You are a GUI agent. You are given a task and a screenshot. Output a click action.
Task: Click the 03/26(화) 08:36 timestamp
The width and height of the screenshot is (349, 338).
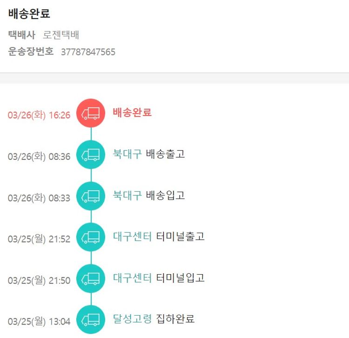[x=39, y=157]
